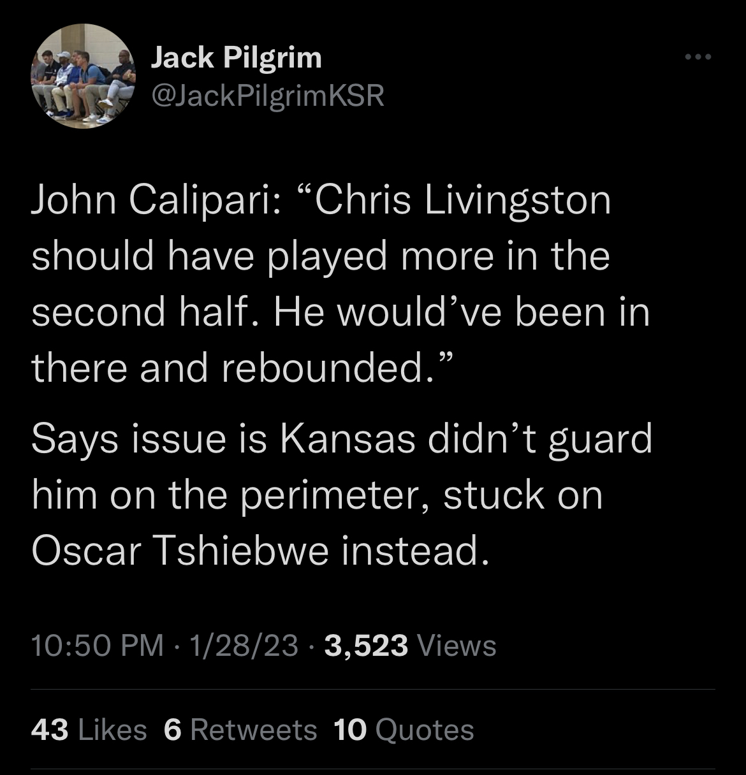This screenshot has height=775, width=746.
Task: Open the 3,523 view count number
Action: [x=366, y=645]
